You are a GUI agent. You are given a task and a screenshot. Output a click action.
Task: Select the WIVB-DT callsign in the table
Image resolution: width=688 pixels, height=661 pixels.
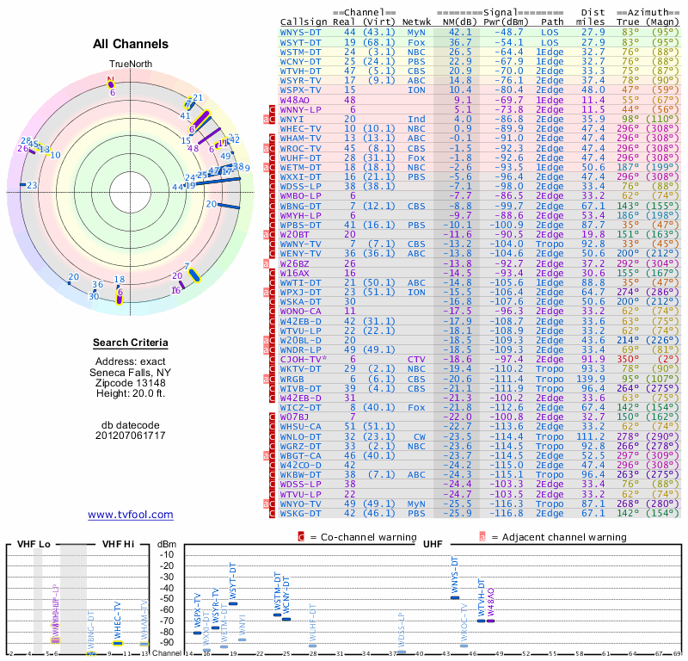point(300,389)
